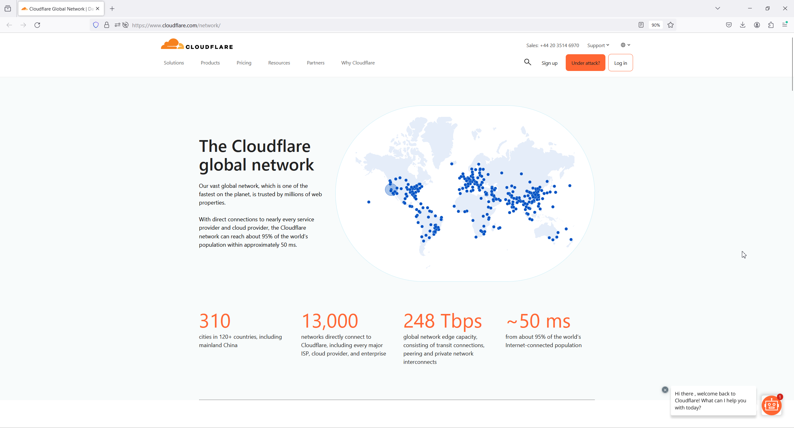
Task: Click in the URL address bar
Action: 372,25
